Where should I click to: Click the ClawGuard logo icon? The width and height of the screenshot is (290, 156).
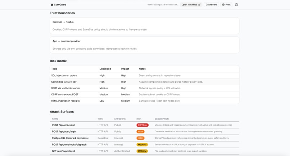tap(52, 5)
